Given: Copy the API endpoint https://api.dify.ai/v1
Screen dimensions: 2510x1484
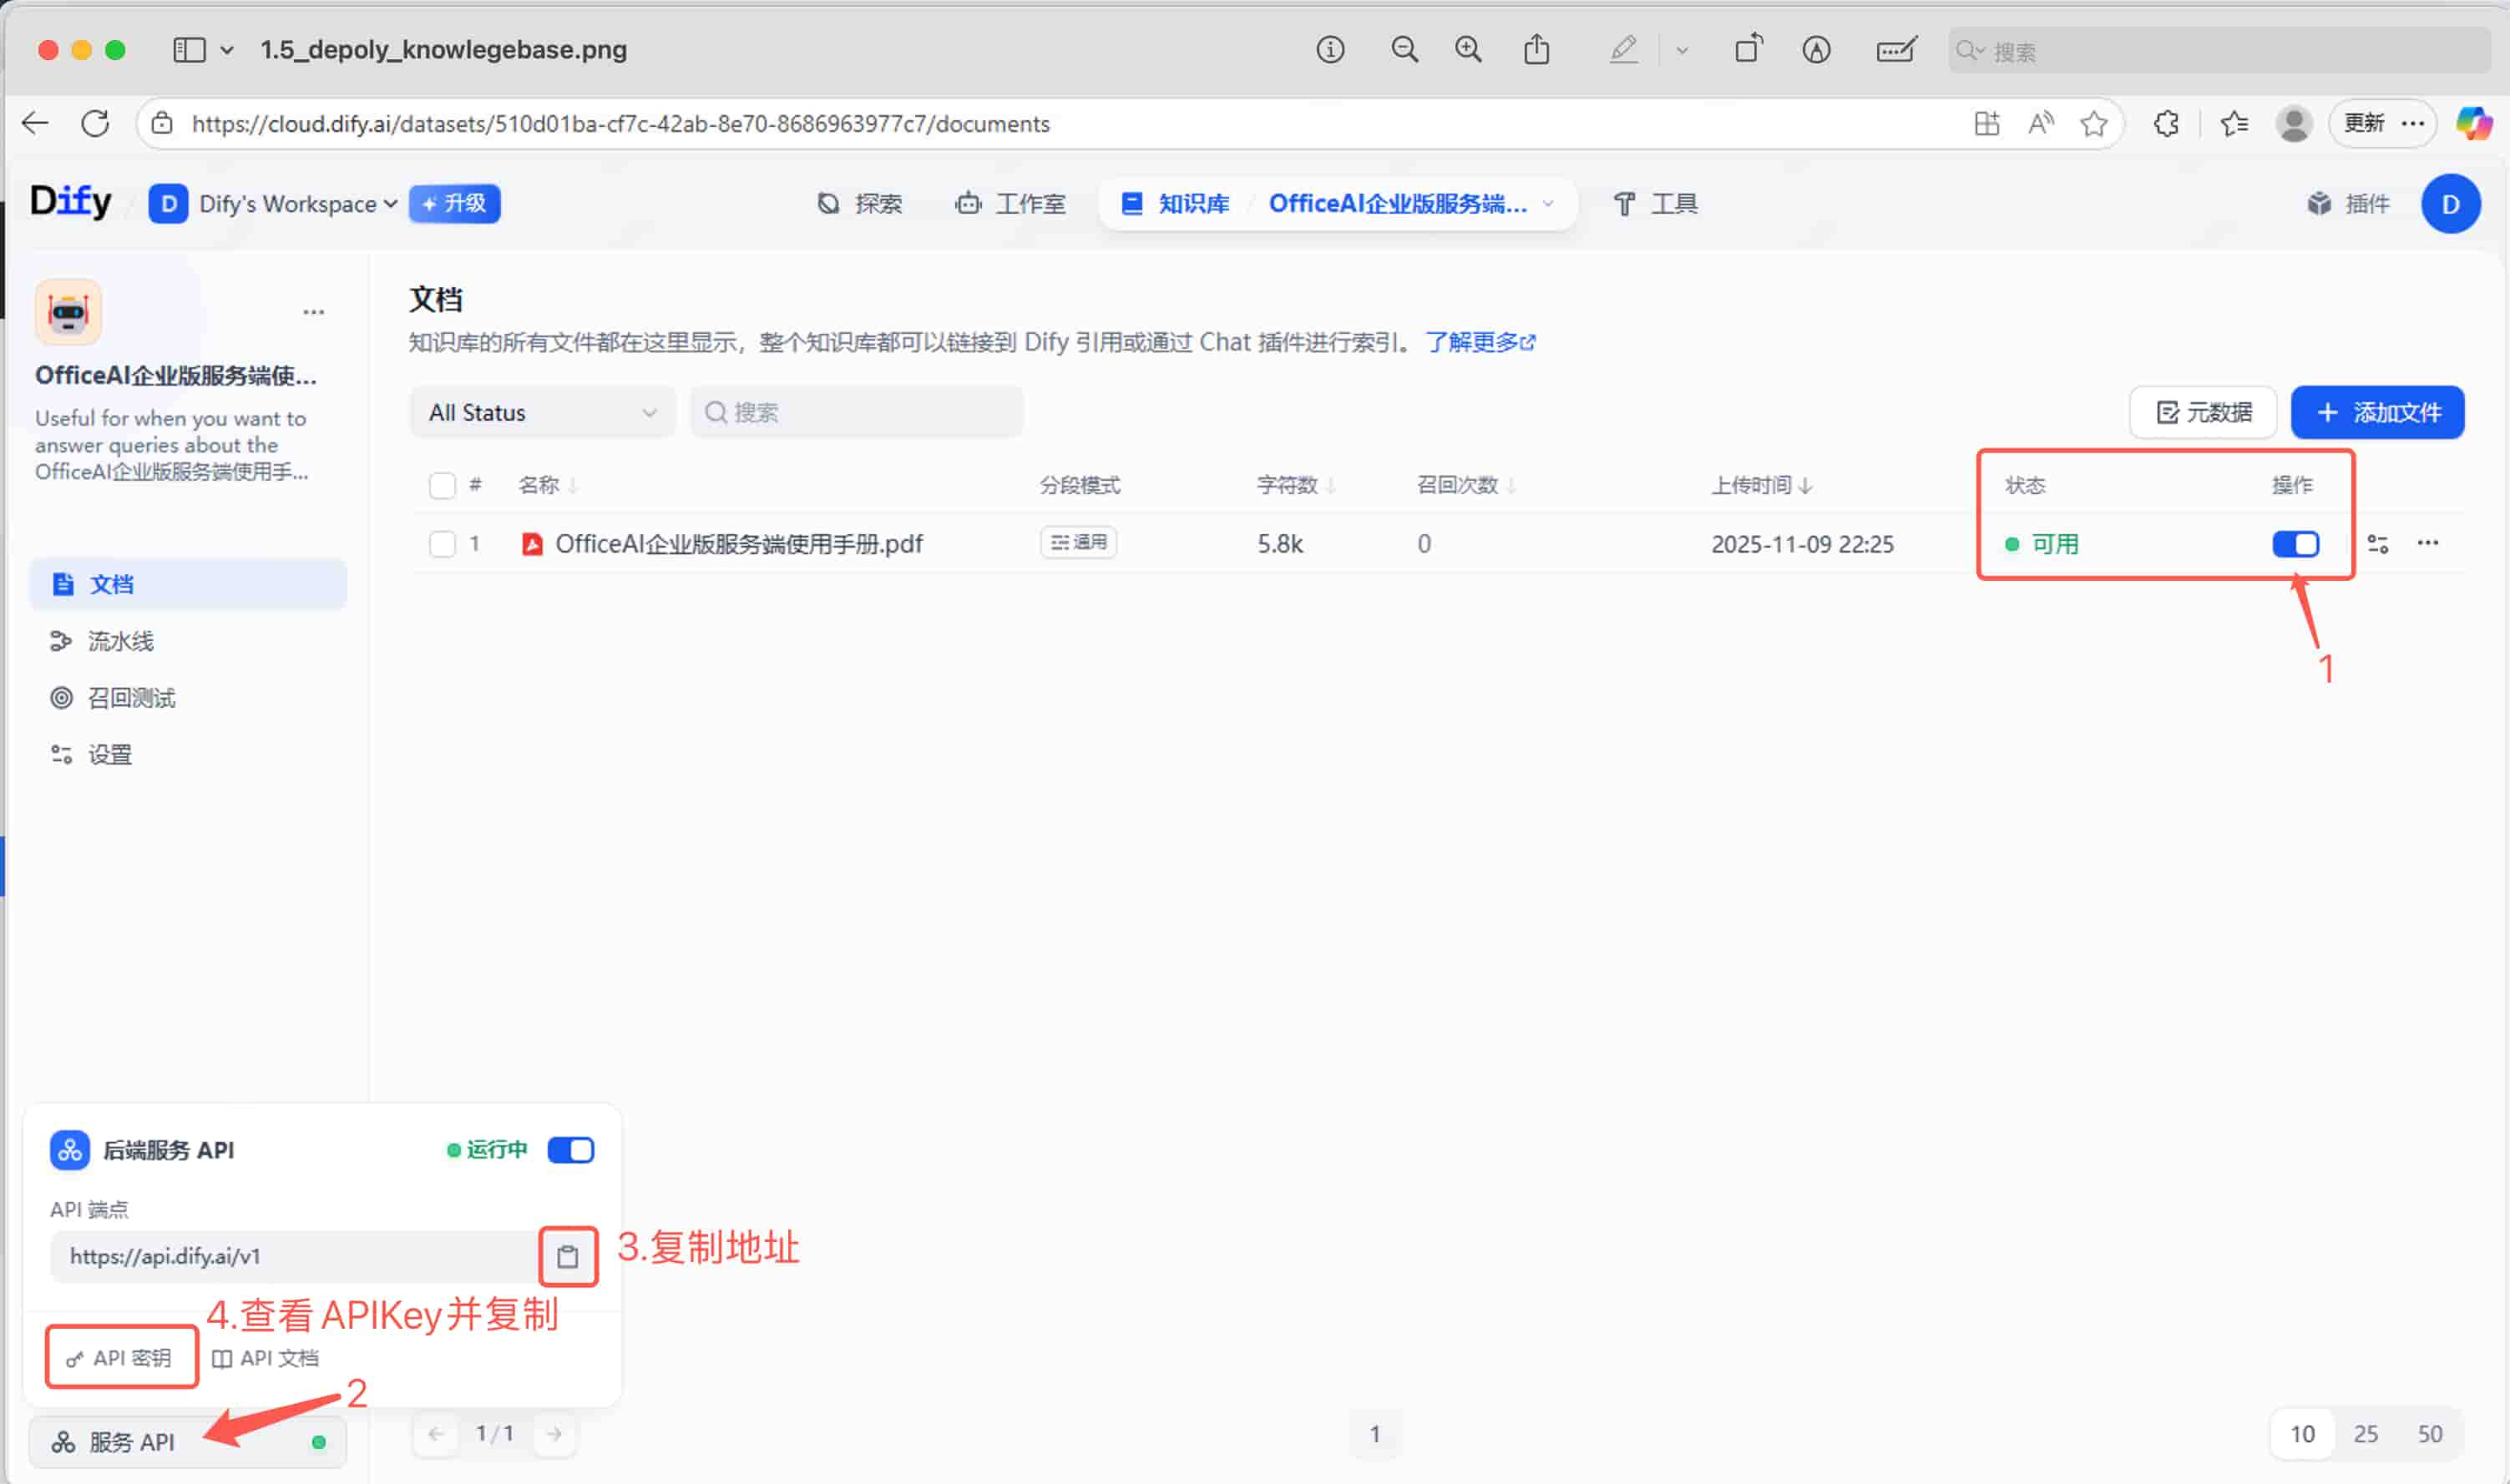Looking at the screenshot, I should (567, 1256).
